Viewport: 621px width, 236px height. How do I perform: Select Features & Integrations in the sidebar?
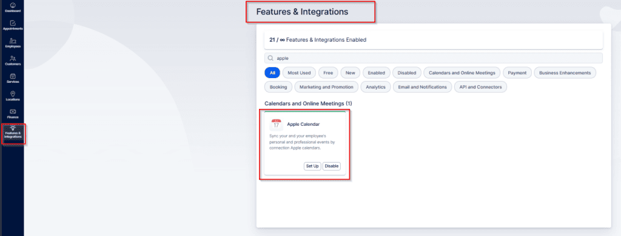(13, 133)
